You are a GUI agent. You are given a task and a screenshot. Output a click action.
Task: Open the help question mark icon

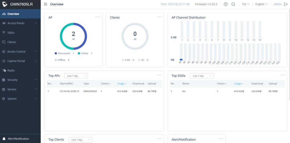[226, 4]
